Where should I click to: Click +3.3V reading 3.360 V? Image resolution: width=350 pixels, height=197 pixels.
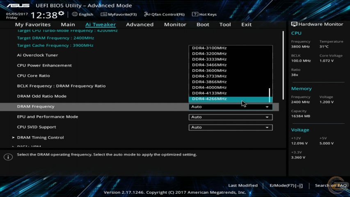click(x=298, y=158)
